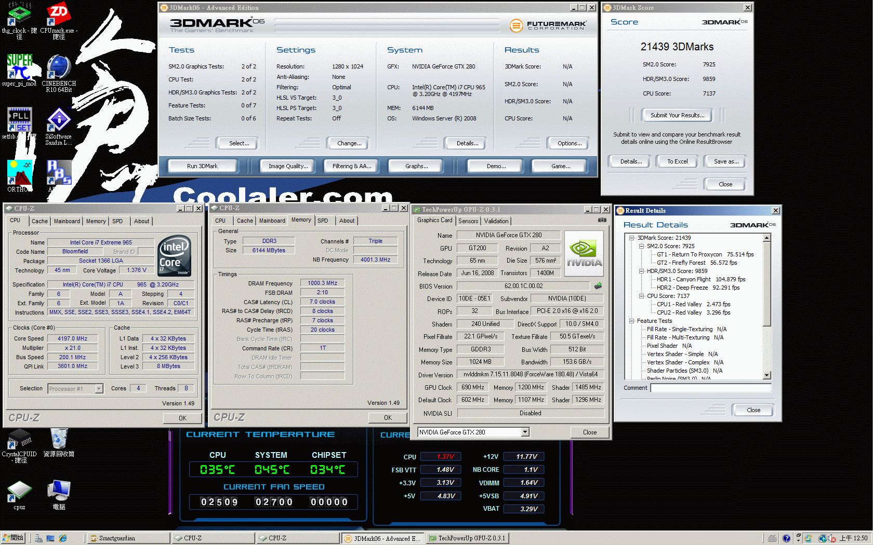Image resolution: width=873 pixels, height=545 pixels.
Task: Click Result Details scrollbar up arrow
Action: 766,238
